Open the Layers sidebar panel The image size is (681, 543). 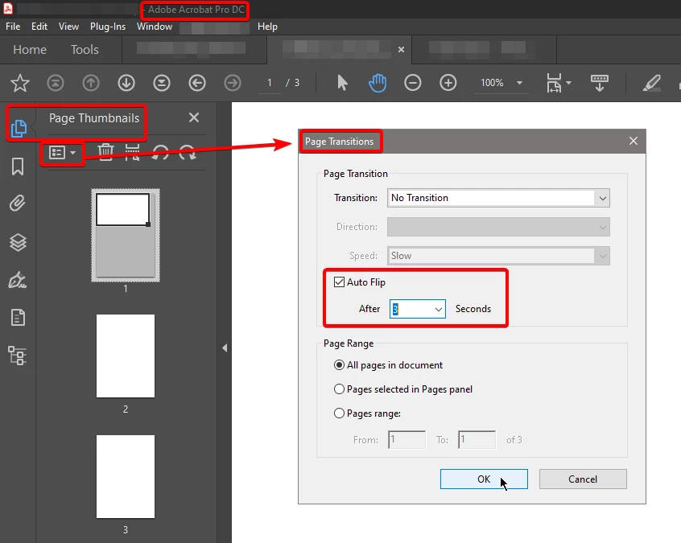(x=18, y=242)
